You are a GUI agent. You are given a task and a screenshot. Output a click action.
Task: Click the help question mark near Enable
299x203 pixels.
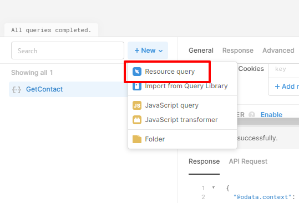click(252, 115)
